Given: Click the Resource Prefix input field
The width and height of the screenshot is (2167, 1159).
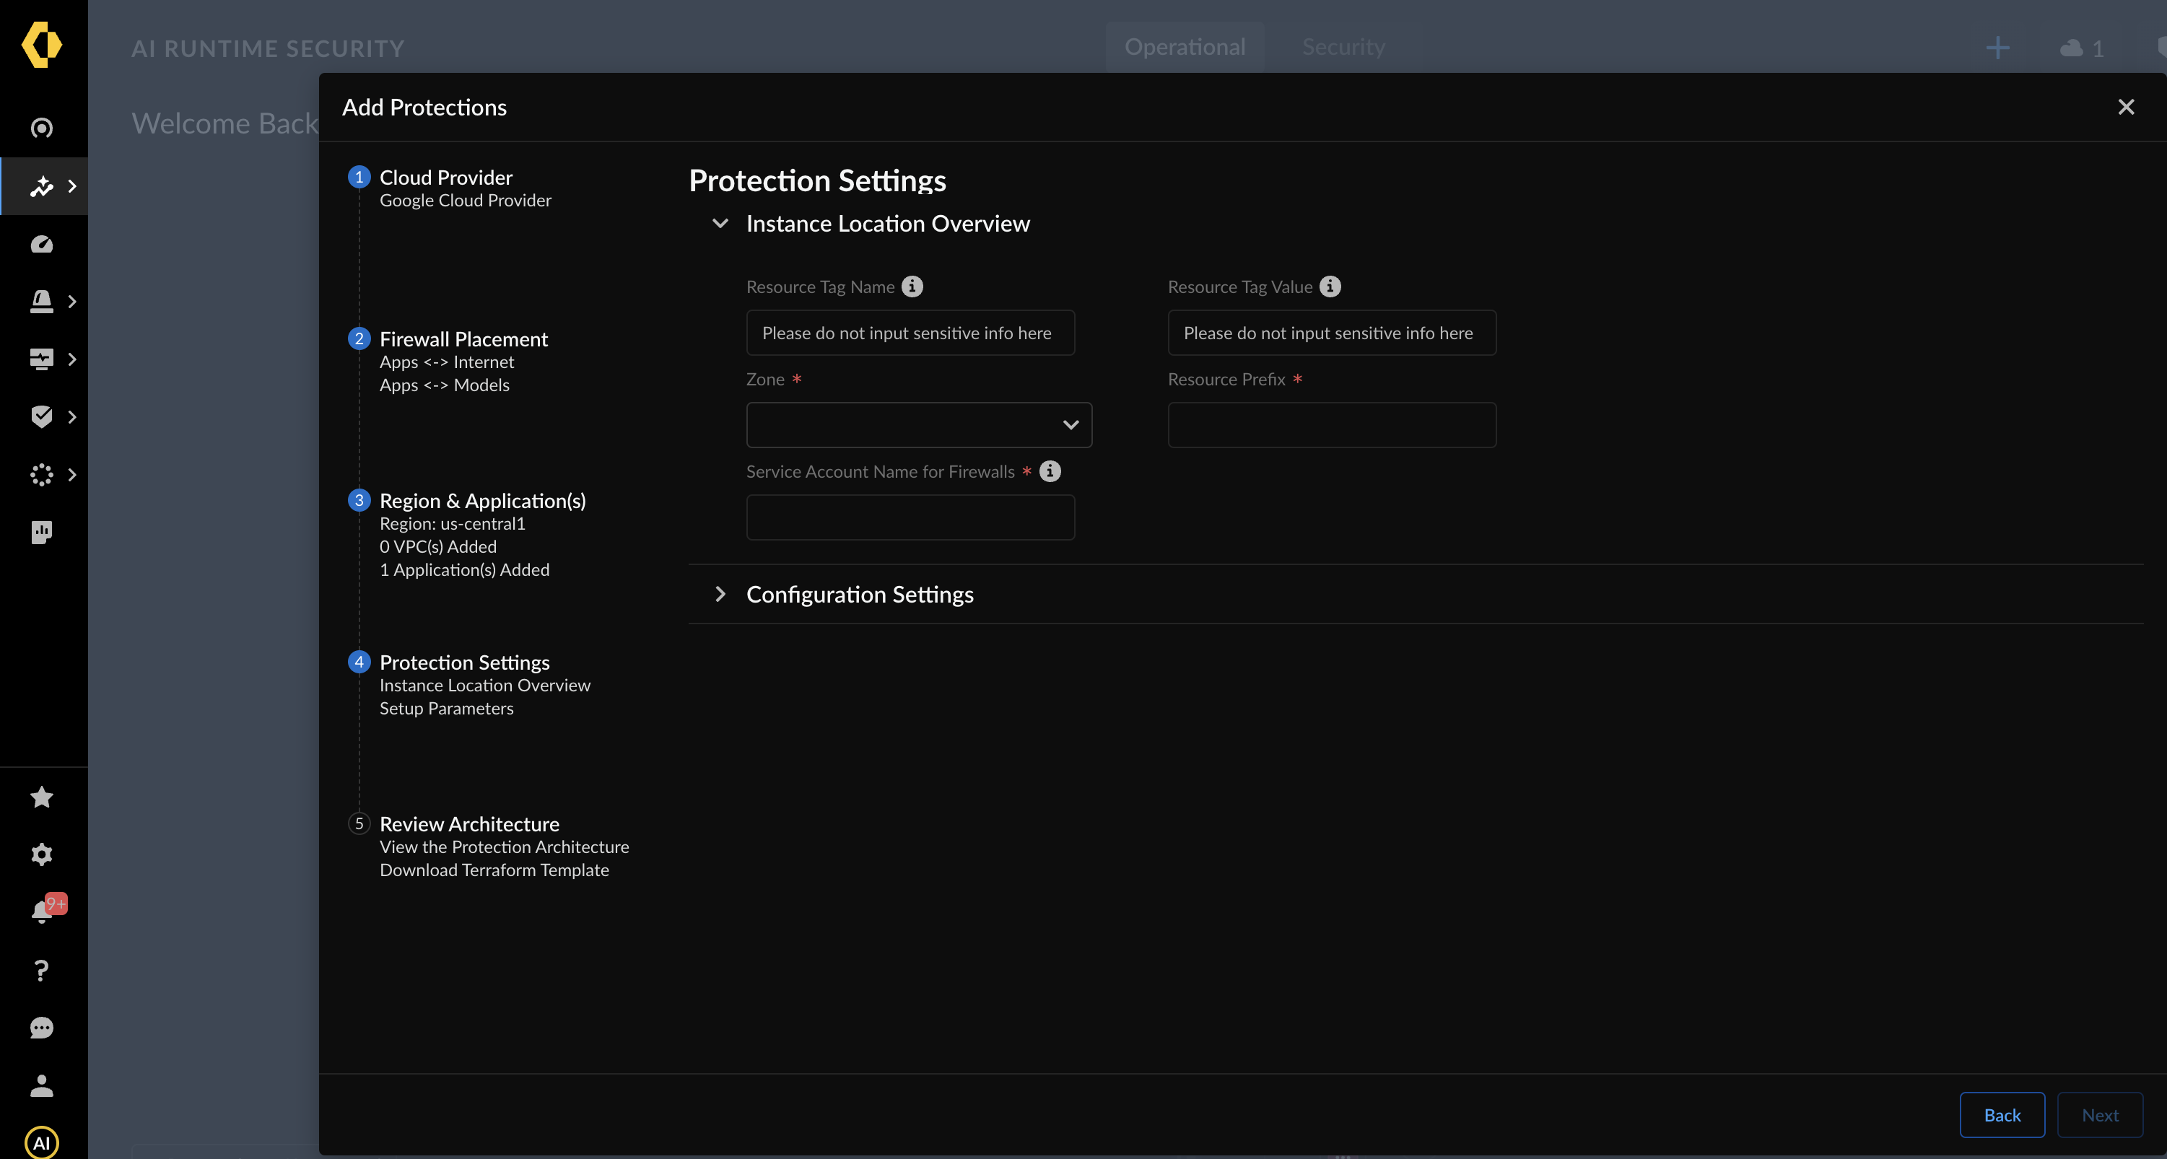Looking at the screenshot, I should click(x=1332, y=425).
